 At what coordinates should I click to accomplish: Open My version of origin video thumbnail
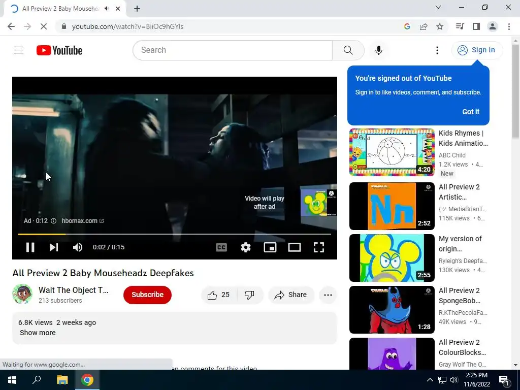tap(392, 258)
